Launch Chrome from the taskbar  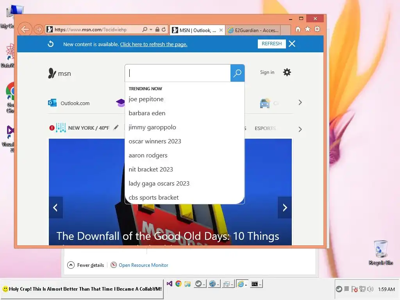(x=178, y=284)
